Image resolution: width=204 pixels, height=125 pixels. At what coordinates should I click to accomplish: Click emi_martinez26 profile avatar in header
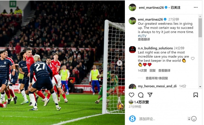click(x=132, y=7)
